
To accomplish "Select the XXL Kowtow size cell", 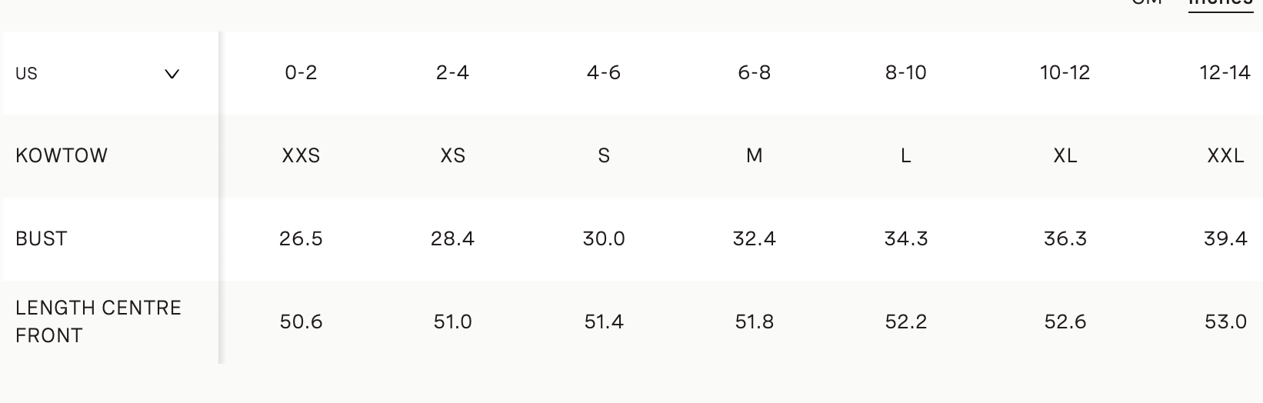I will [1225, 156].
